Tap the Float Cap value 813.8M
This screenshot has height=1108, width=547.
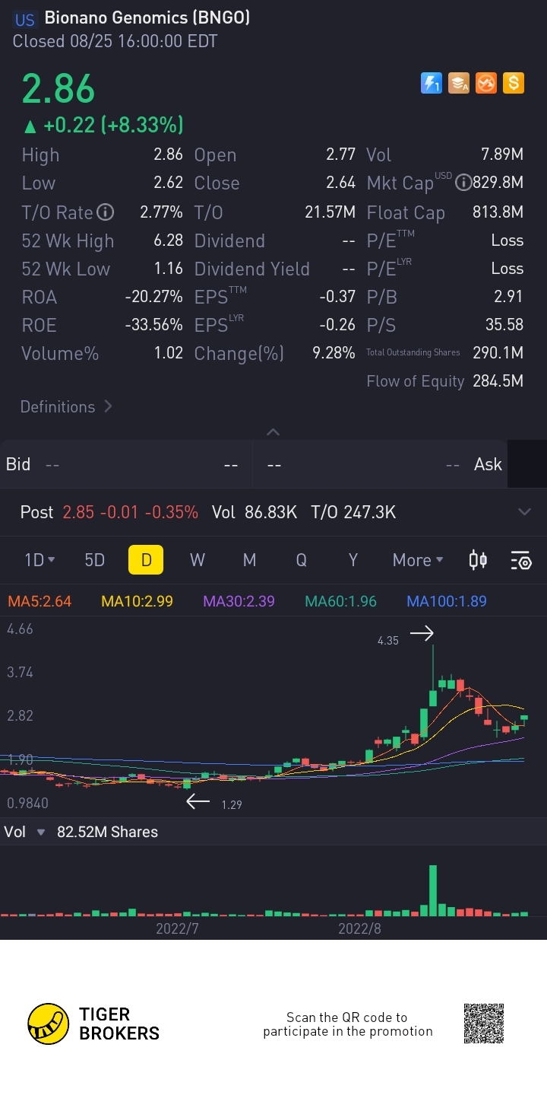tap(498, 212)
